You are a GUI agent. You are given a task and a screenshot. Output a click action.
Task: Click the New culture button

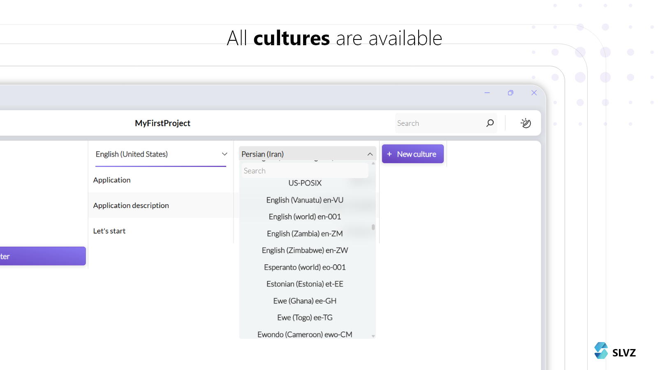pos(412,154)
